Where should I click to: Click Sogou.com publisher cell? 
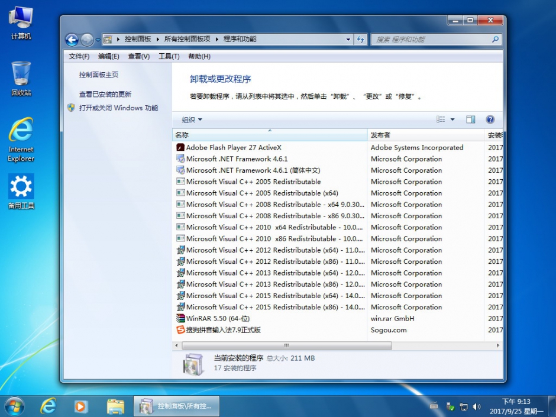tap(389, 330)
